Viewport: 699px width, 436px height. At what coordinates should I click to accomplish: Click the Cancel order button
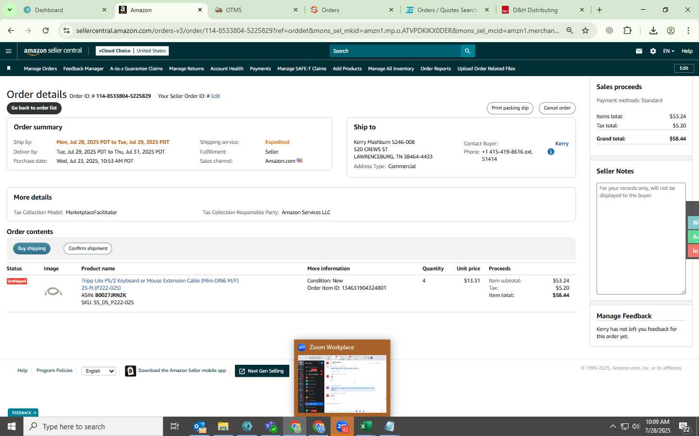[x=557, y=108]
